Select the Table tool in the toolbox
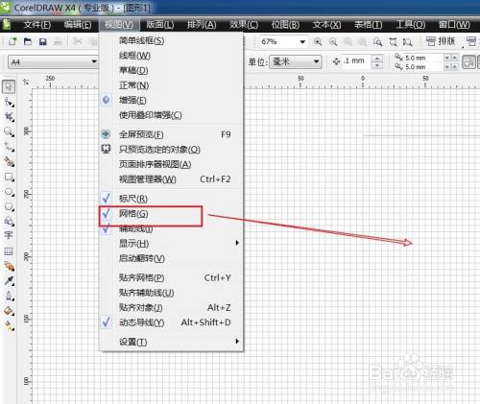This screenshot has width=480, height=404. (9, 251)
